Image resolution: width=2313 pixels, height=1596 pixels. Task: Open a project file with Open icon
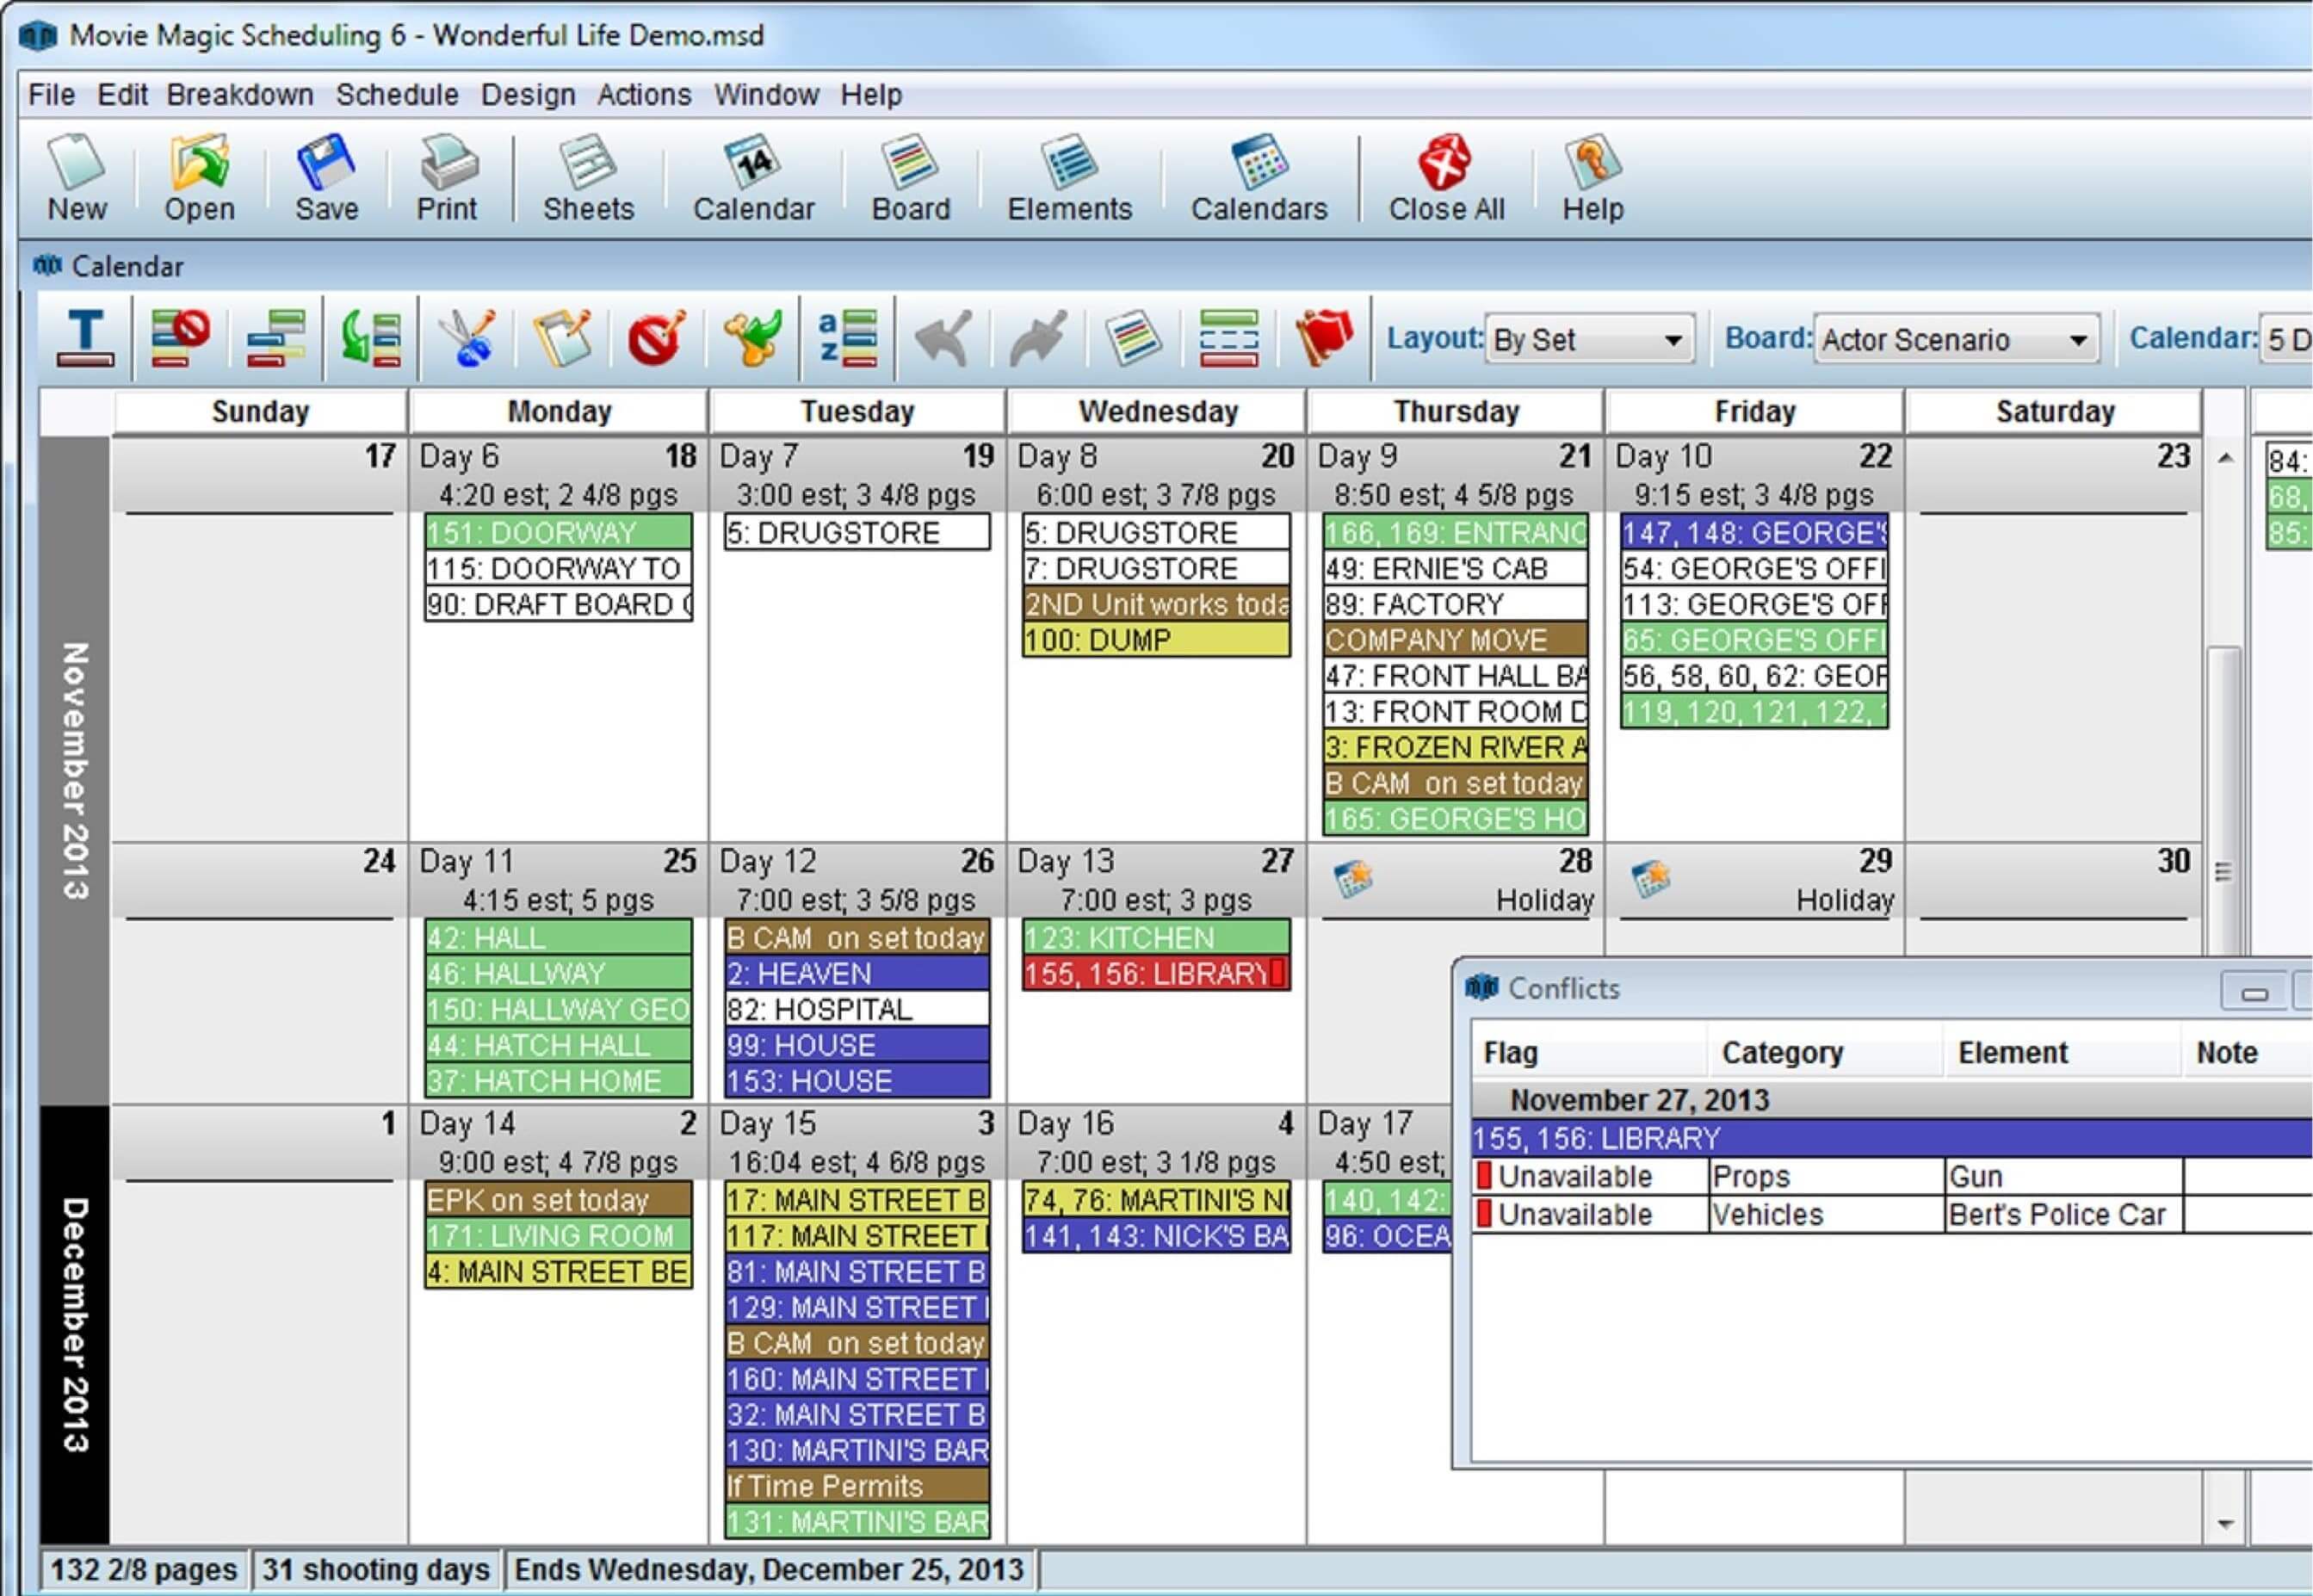pos(199,179)
